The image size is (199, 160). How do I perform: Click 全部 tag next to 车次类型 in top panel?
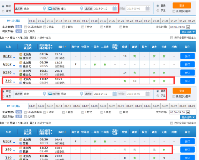[x=19, y=27]
